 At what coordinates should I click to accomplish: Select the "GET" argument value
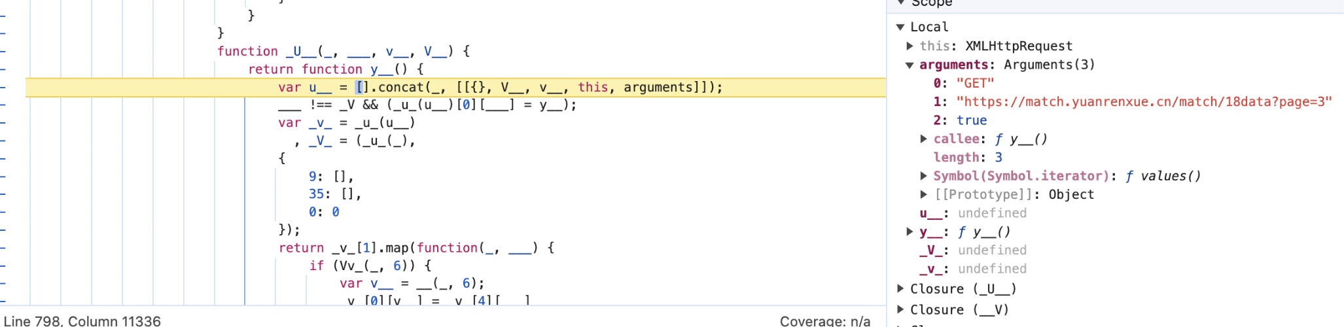tap(975, 83)
